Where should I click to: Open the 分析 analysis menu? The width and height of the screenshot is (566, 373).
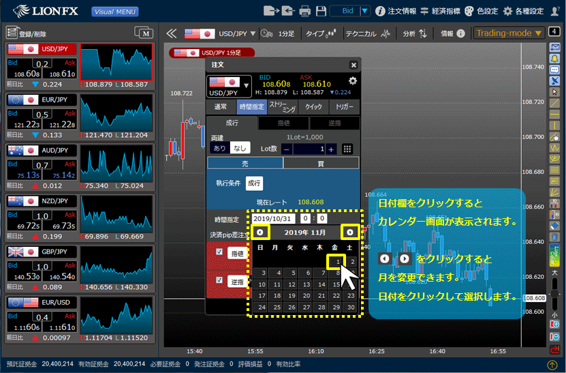click(415, 33)
